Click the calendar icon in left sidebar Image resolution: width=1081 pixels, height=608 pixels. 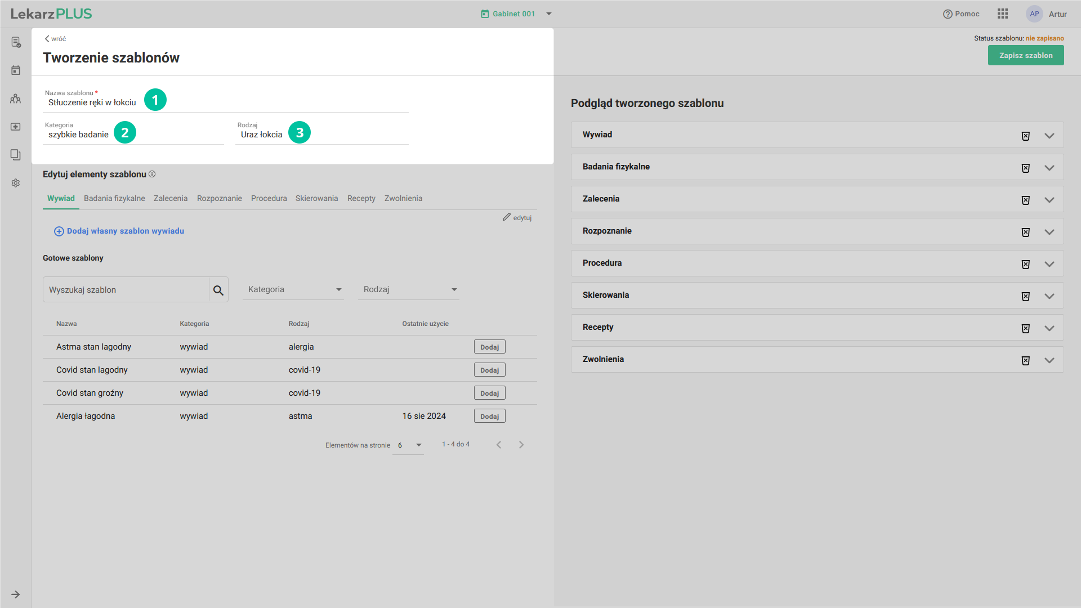(x=16, y=70)
